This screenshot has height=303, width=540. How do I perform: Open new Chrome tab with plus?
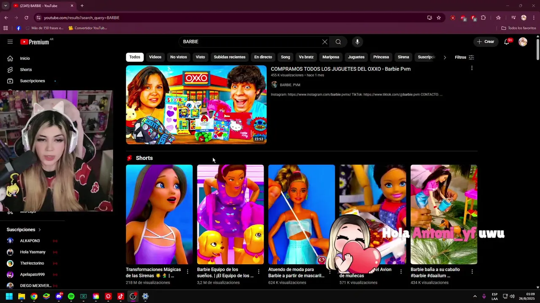pyautogui.click(x=82, y=6)
